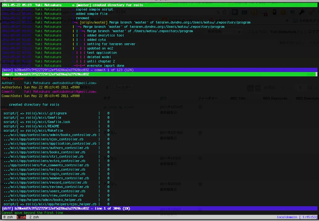This screenshot has height=221, width=319.
Task: Click the puzzle piece extension icon
Action: tap(234, 12)
